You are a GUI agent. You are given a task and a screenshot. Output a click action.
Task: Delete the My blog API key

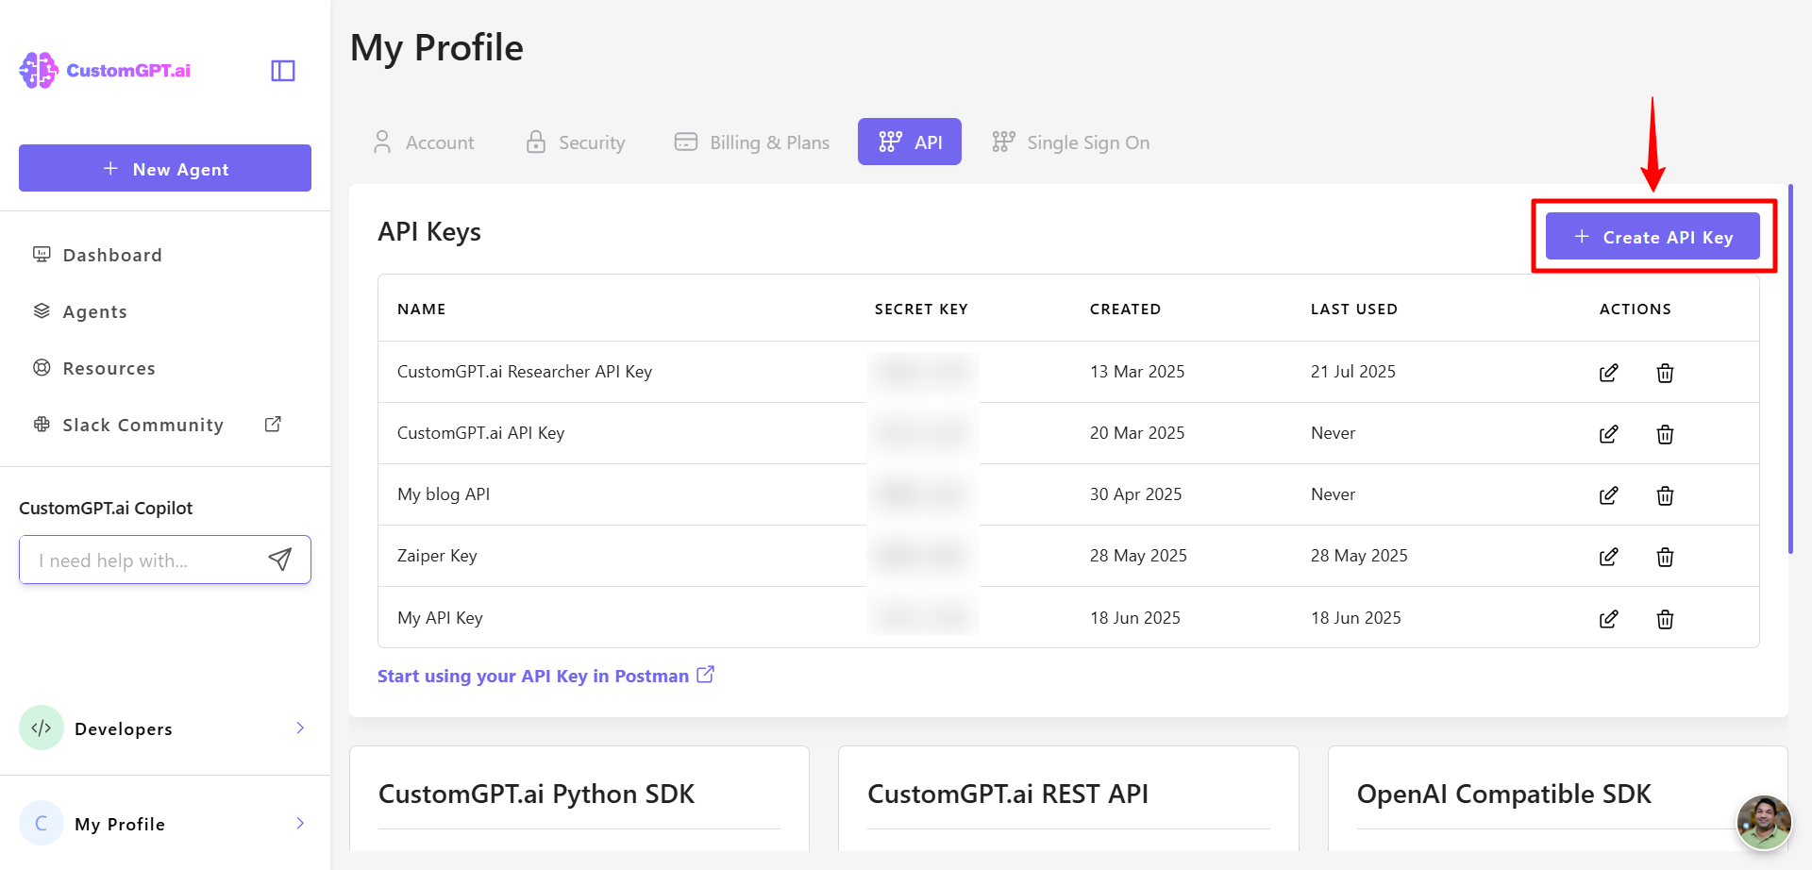(x=1665, y=495)
